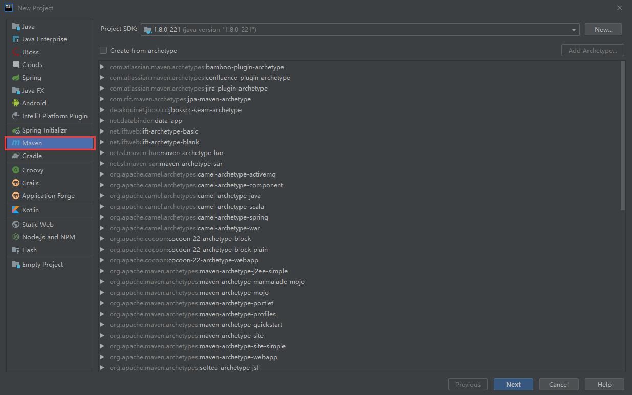Click the Previous button
Image resolution: width=632 pixels, height=395 pixels.
point(468,385)
